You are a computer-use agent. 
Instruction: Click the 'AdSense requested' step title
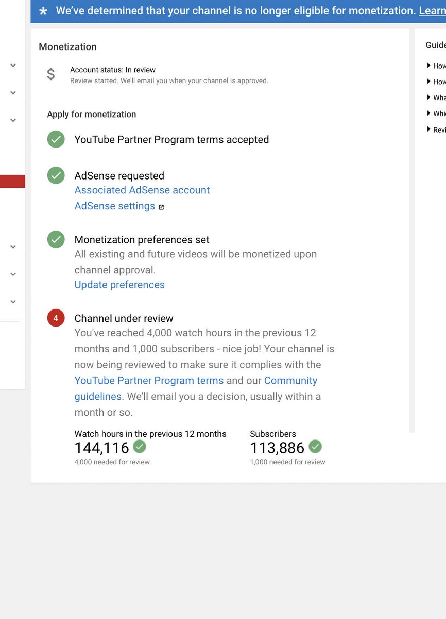click(119, 176)
